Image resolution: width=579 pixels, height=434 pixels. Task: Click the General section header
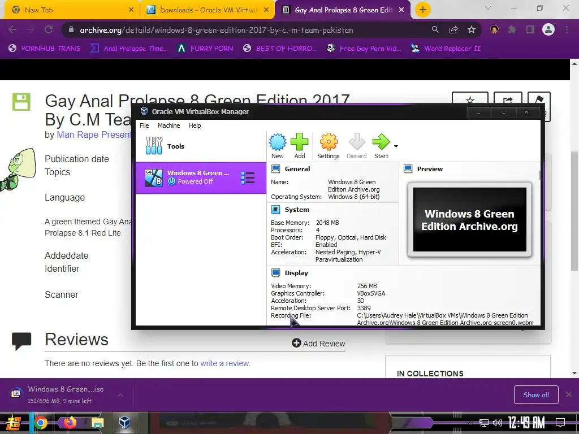(x=297, y=169)
